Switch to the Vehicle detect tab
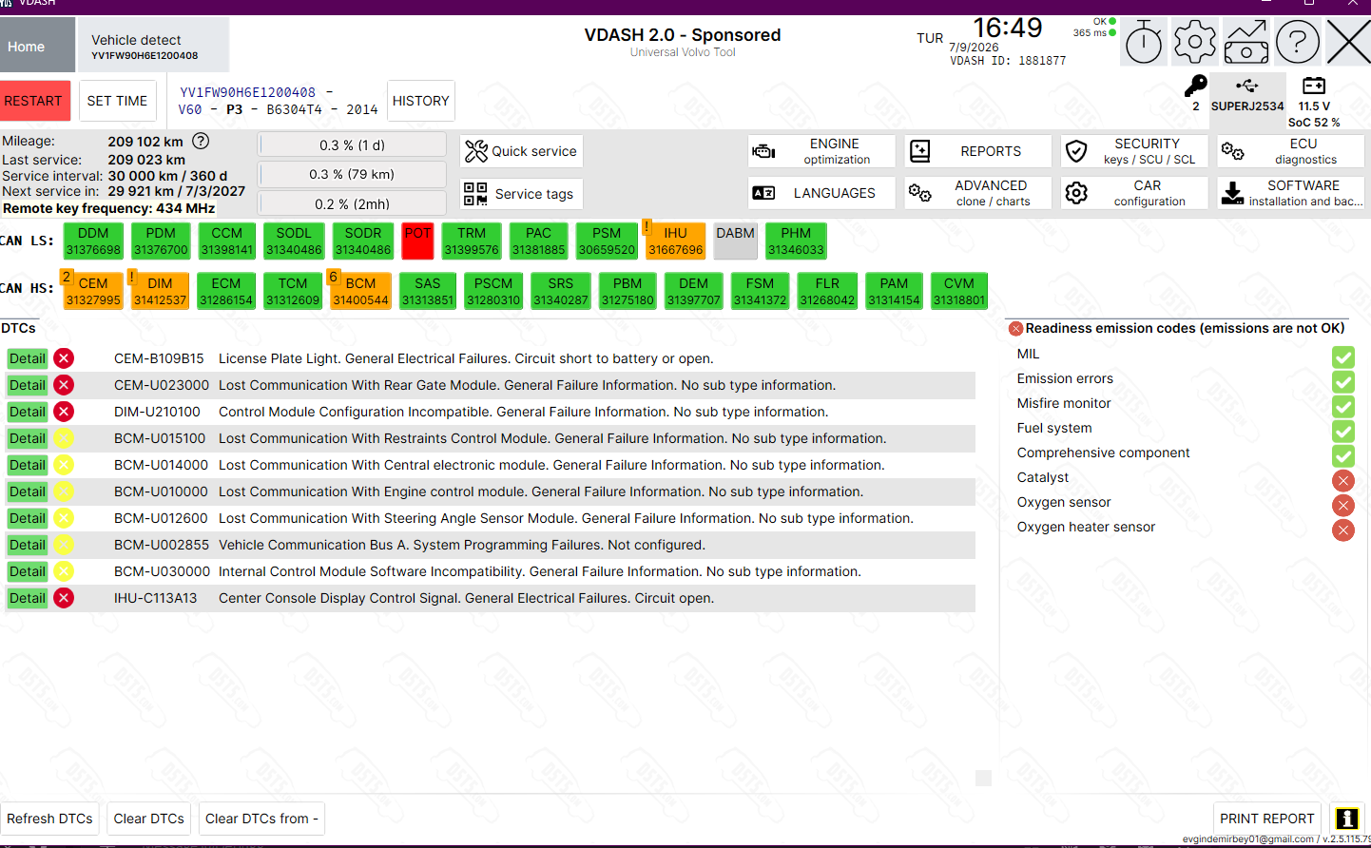Image resolution: width=1371 pixels, height=848 pixels. (153, 46)
